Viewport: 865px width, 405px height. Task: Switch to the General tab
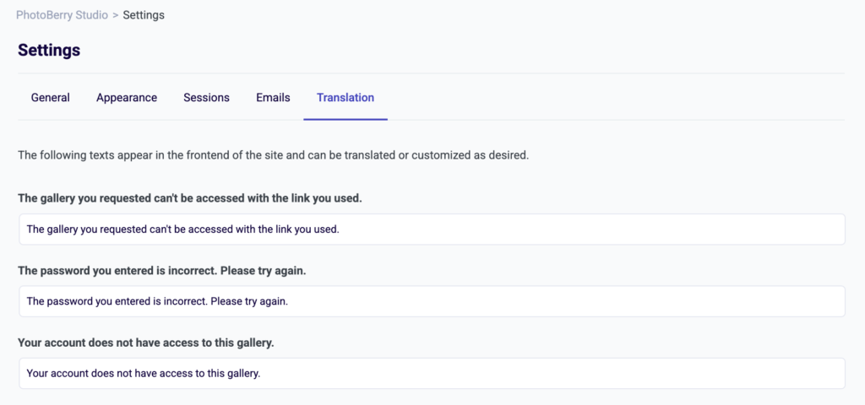(x=50, y=98)
